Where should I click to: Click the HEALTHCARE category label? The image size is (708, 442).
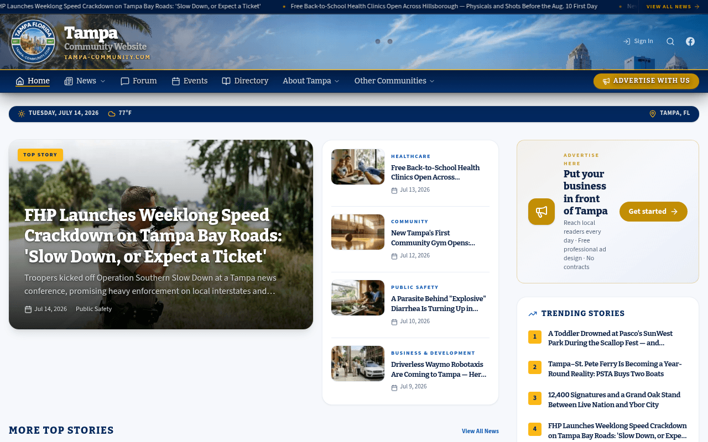(x=410, y=156)
